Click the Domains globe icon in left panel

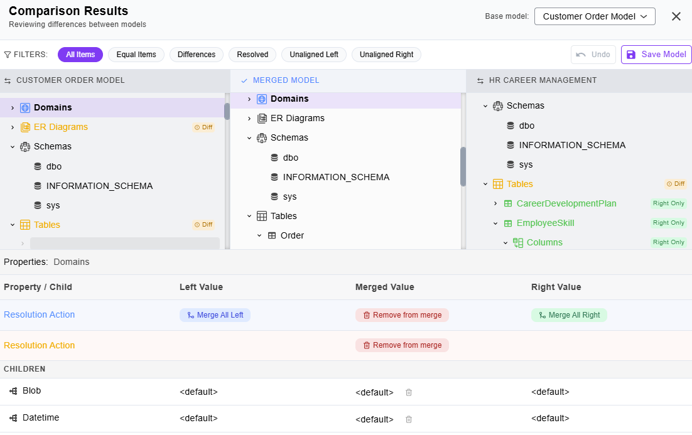pos(25,107)
